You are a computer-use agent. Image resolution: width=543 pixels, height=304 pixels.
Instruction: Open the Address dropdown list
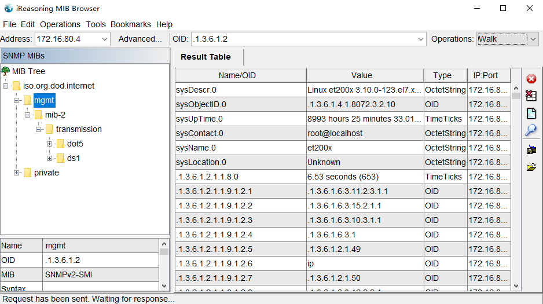coord(105,39)
